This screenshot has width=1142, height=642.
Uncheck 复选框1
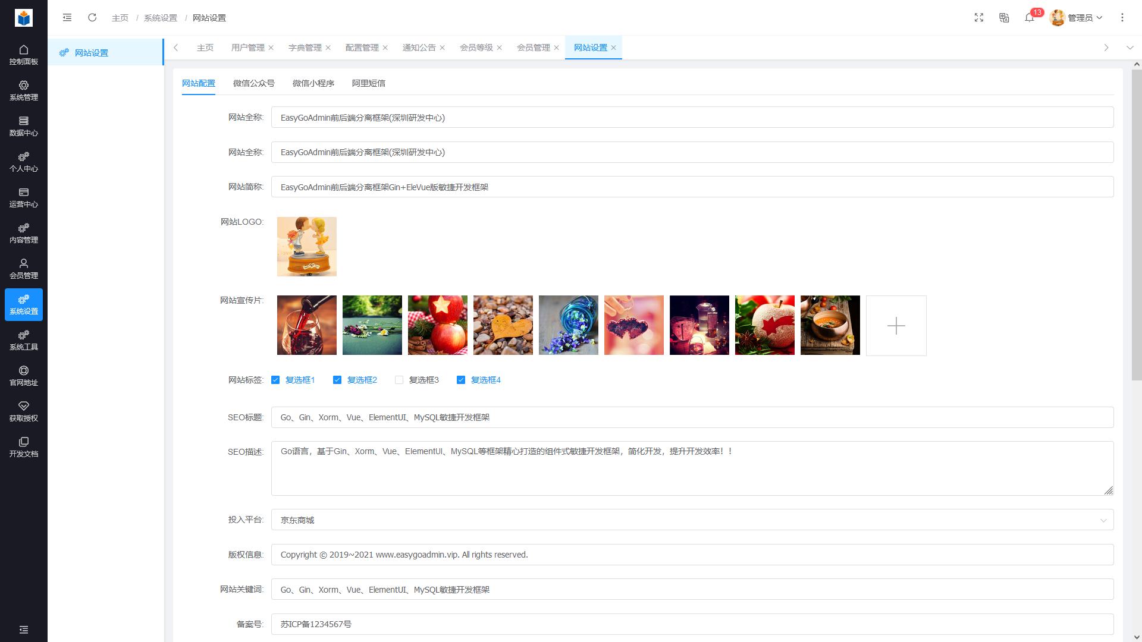pos(275,379)
